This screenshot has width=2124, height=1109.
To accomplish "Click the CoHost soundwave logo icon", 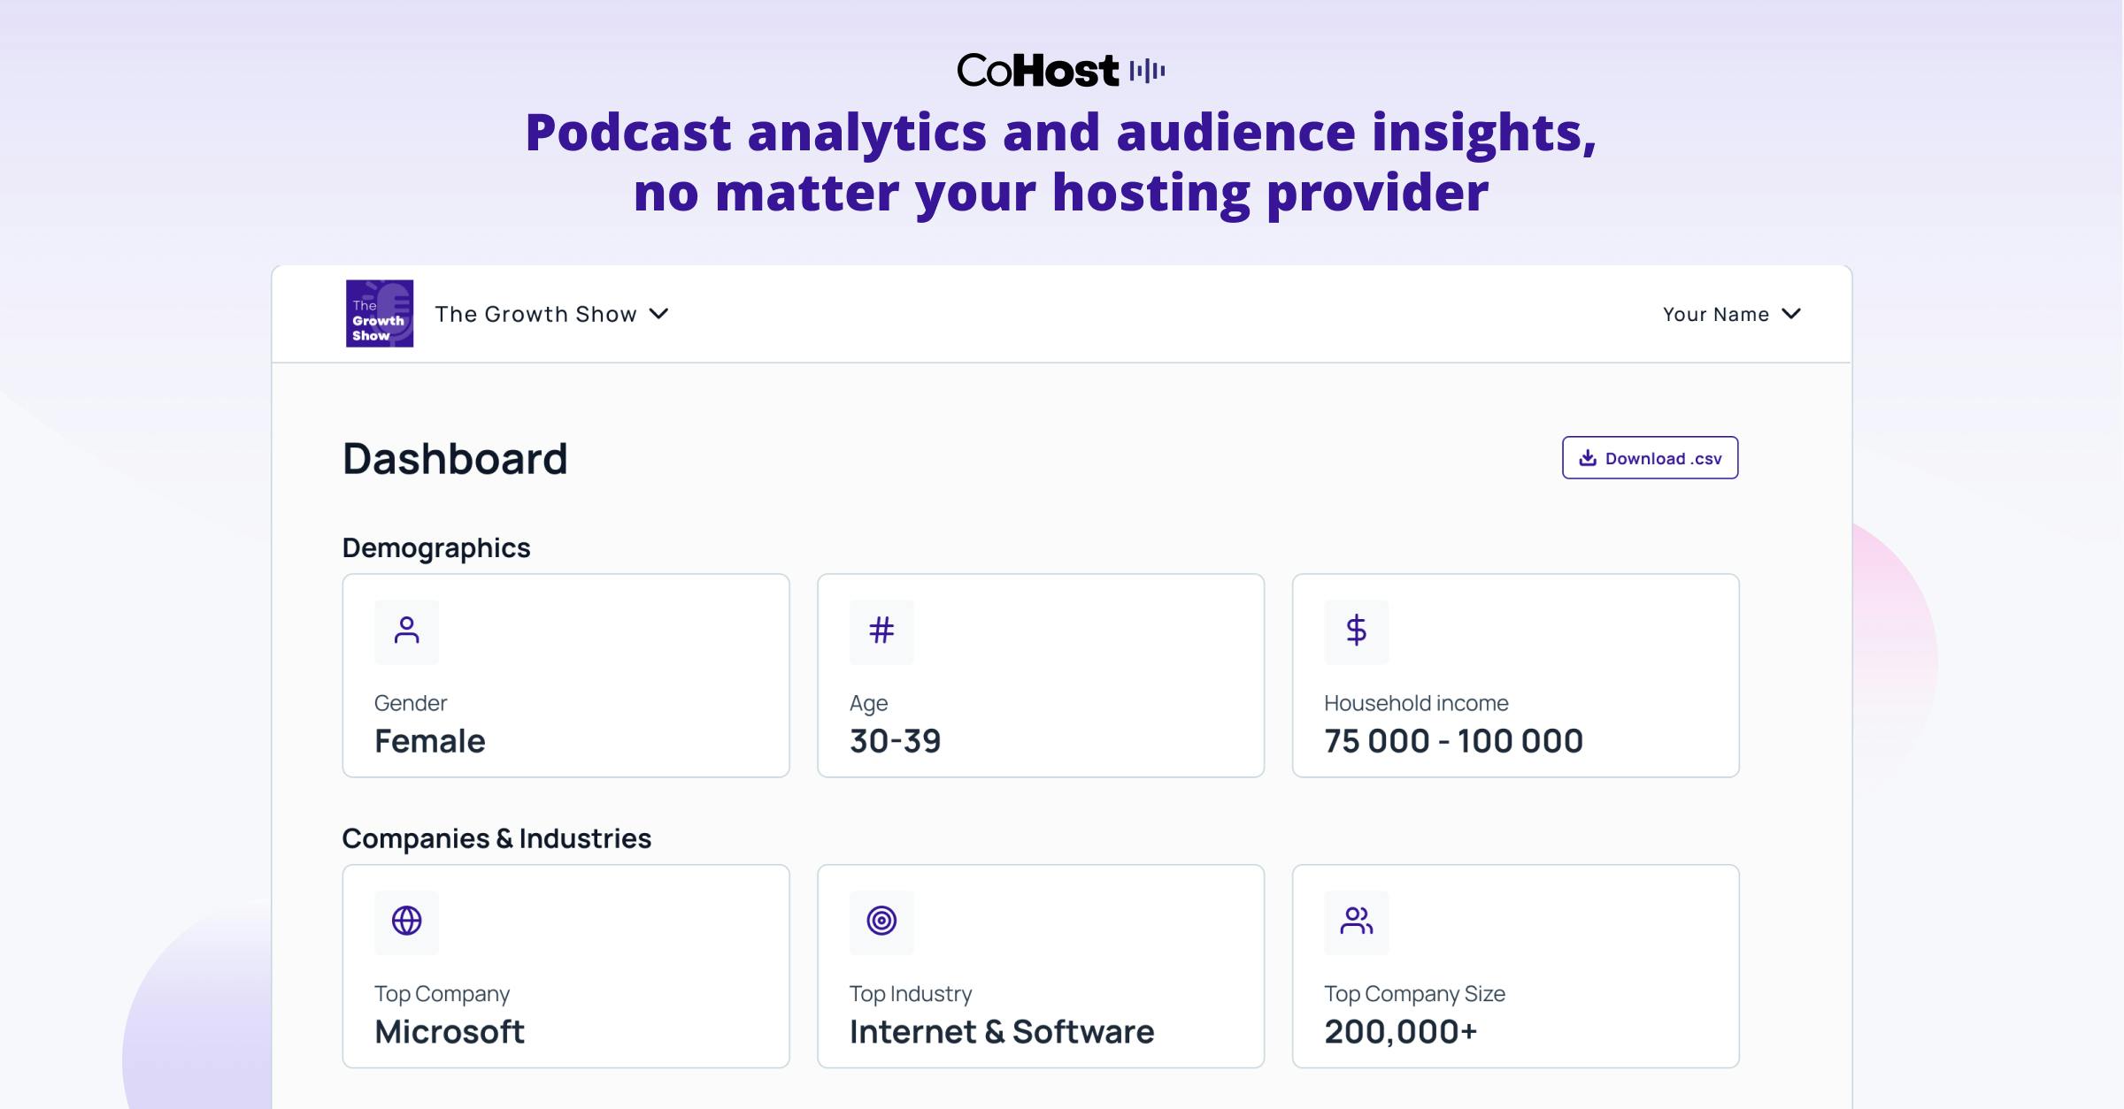I will tap(1147, 71).
